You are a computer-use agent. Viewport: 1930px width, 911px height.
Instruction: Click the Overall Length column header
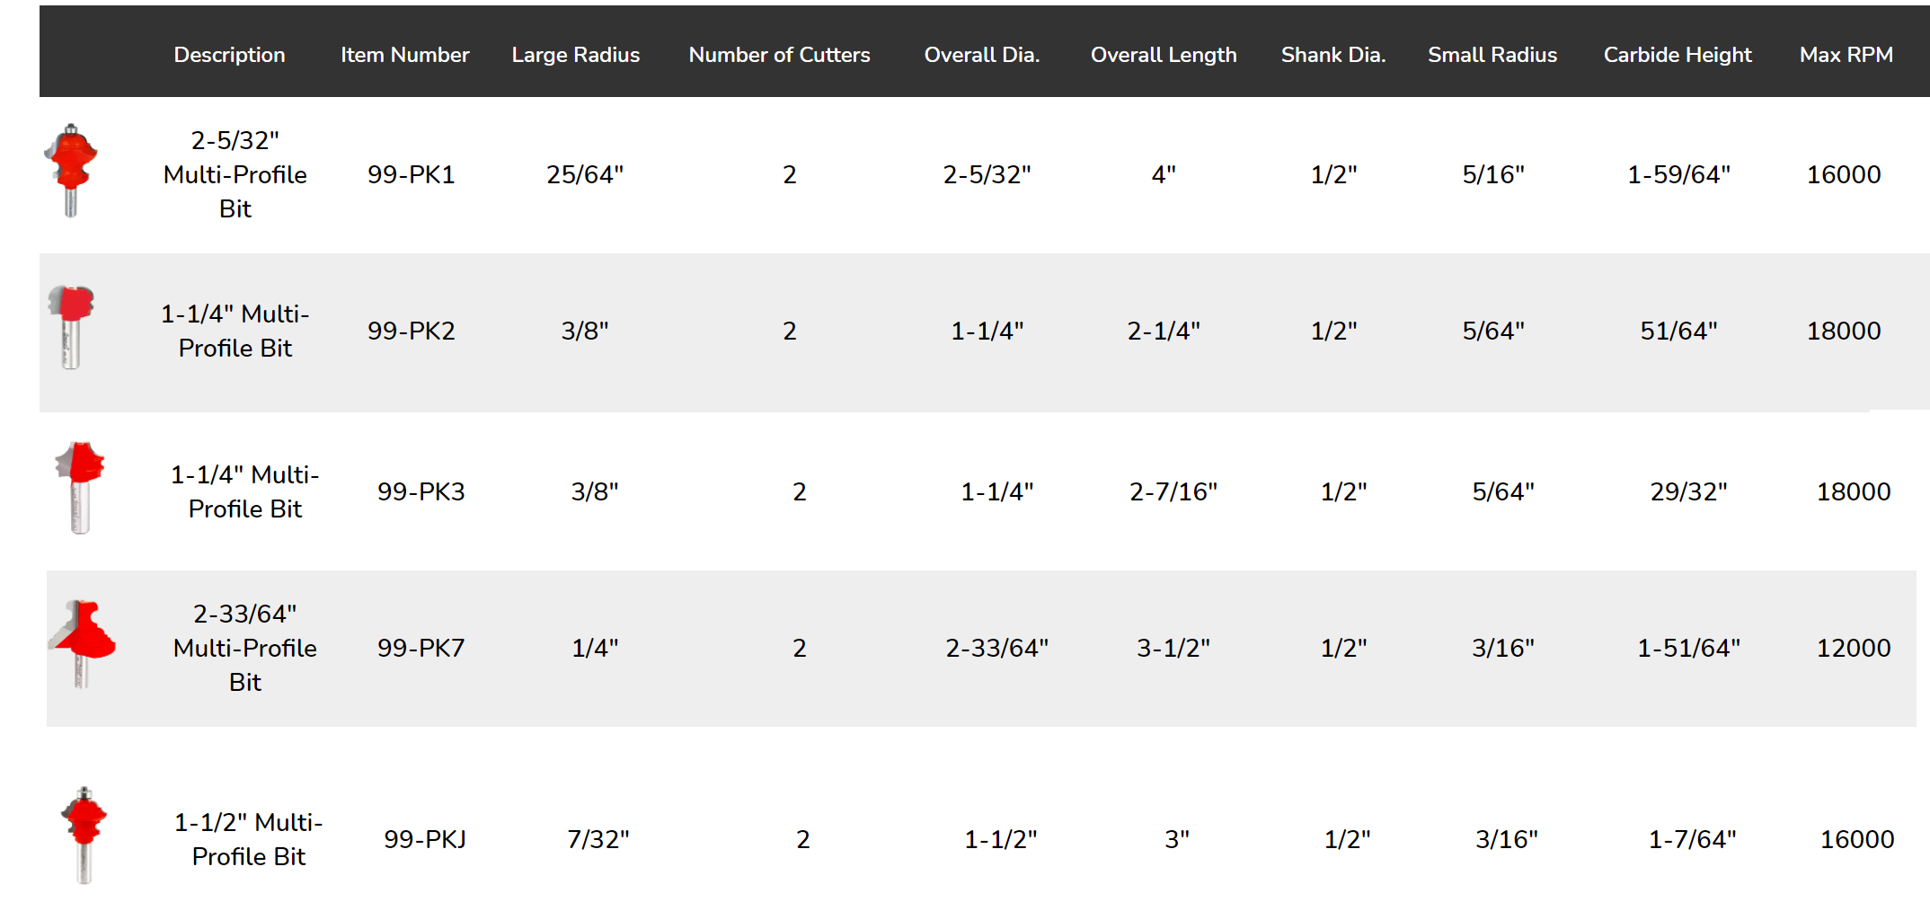(x=1164, y=55)
